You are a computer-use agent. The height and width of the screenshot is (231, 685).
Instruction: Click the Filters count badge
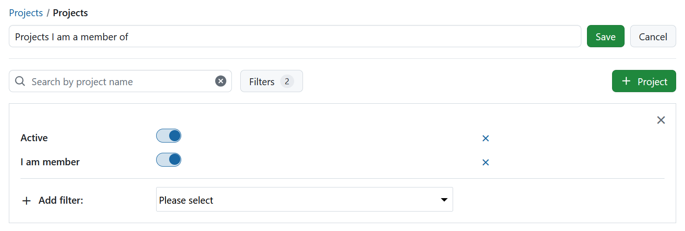[x=287, y=81]
